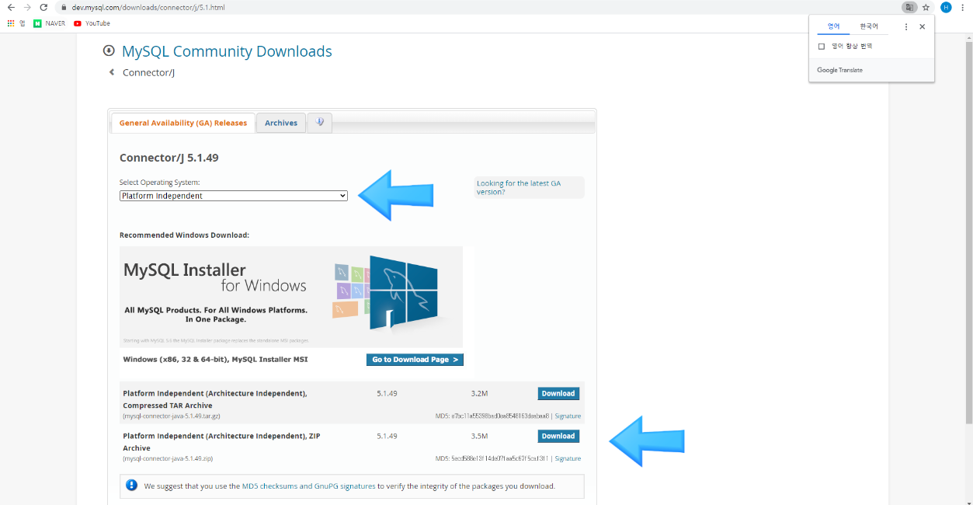Image resolution: width=973 pixels, height=505 pixels.
Task: Reload the page with the refresh icon
Action: 43,7
